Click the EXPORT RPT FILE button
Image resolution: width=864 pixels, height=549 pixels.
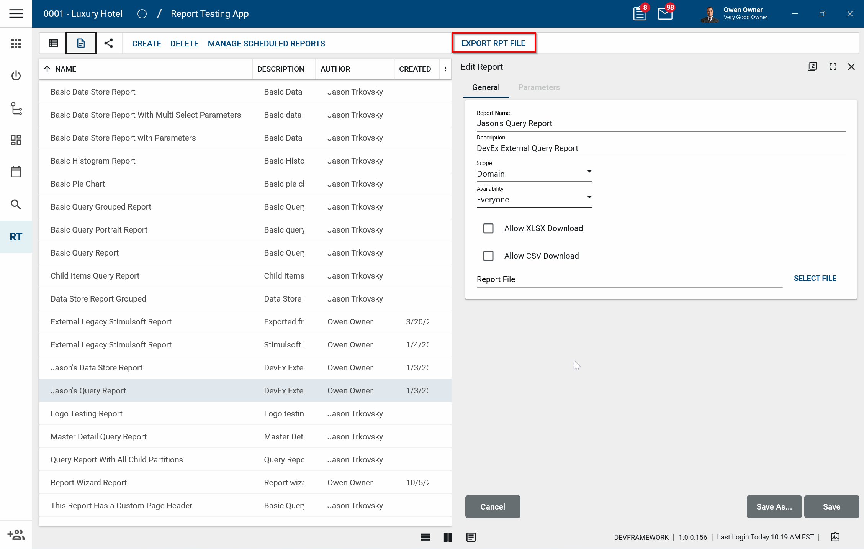tap(493, 43)
